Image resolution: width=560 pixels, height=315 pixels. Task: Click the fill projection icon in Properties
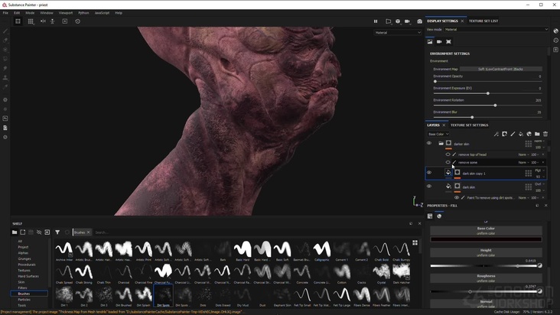pyautogui.click(x=430, y=216)
